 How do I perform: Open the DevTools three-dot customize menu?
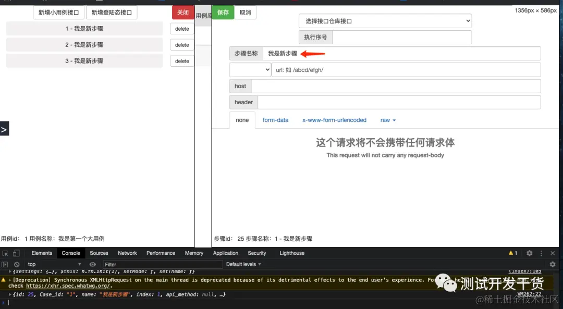point(541,253)
